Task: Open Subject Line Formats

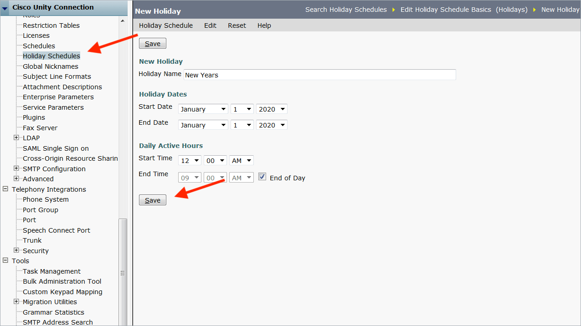Action: point(57,76)
